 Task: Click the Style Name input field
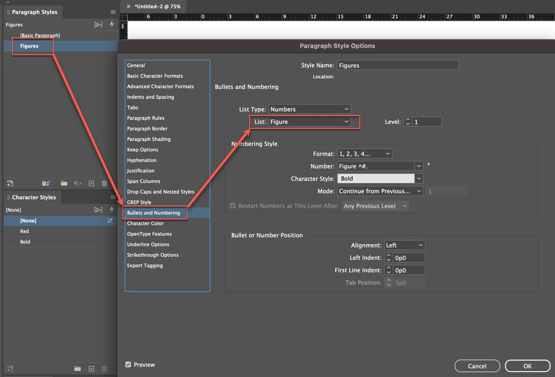point(398,65)
